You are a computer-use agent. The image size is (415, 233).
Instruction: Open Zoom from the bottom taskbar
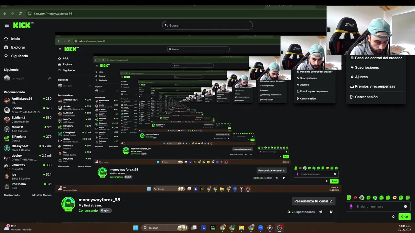(x=260, y=228)
